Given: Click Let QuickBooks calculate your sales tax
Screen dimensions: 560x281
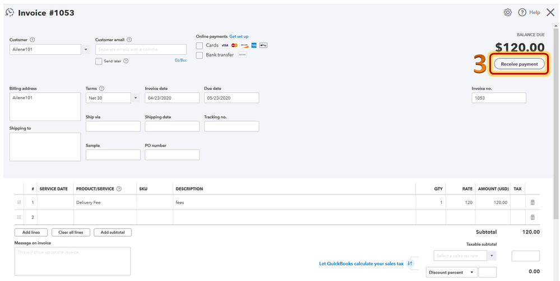Looking at the screenshot, I should pos(361,264).
